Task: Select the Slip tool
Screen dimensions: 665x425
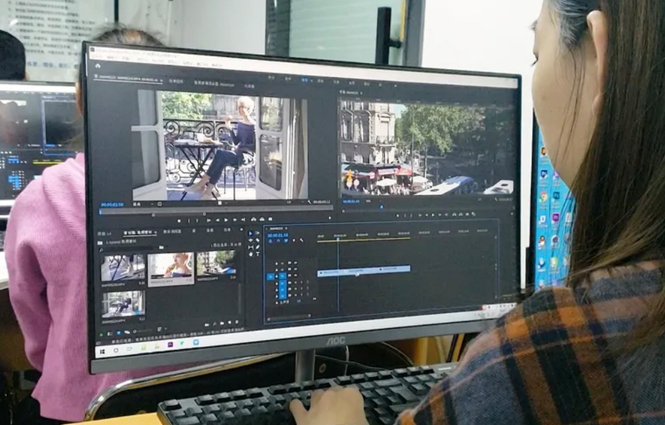Action: point(251,247)
